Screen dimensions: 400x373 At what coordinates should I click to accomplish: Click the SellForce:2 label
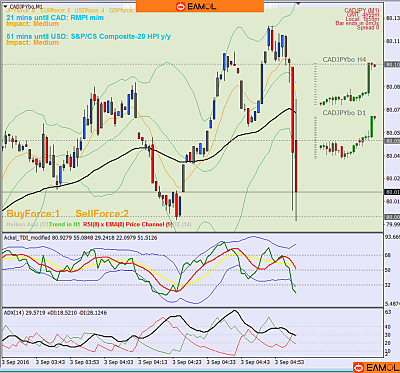(x=102, y=213)
